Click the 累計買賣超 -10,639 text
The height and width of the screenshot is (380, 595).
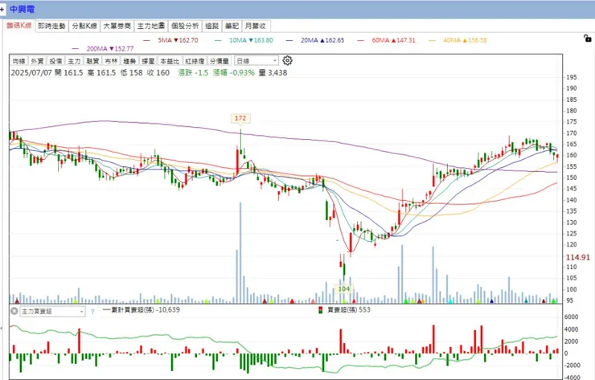[142, 310]
